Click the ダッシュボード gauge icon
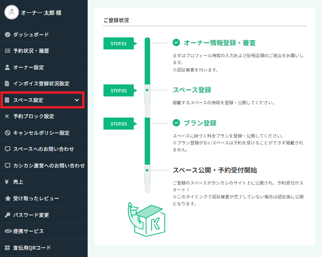The width and height of the screenshot is (322, 257). (x=7, y=35)
